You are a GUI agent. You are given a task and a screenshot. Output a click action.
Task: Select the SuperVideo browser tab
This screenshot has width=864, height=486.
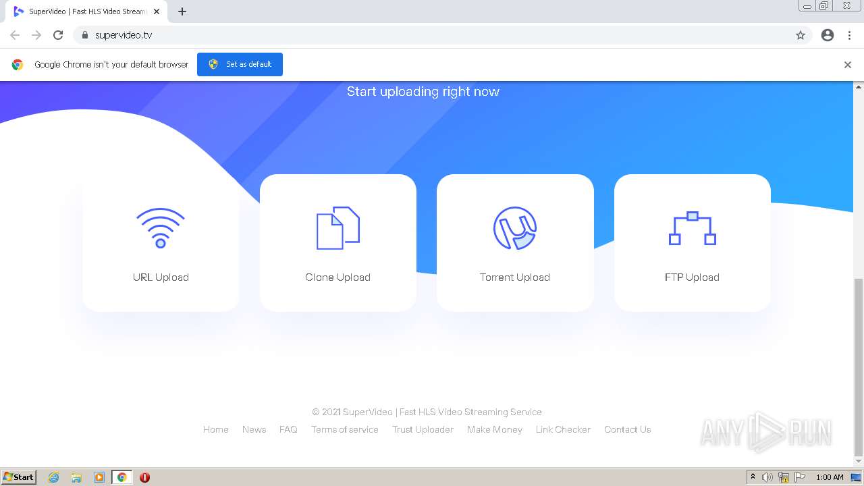(86, 11)
